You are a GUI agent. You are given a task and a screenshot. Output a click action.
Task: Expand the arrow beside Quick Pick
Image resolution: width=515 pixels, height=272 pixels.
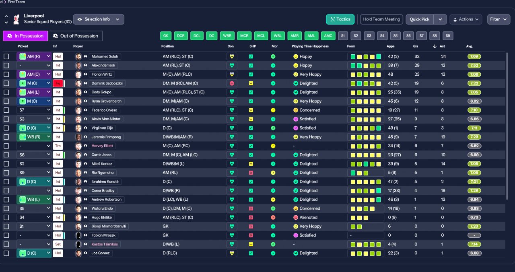point(440,19)
